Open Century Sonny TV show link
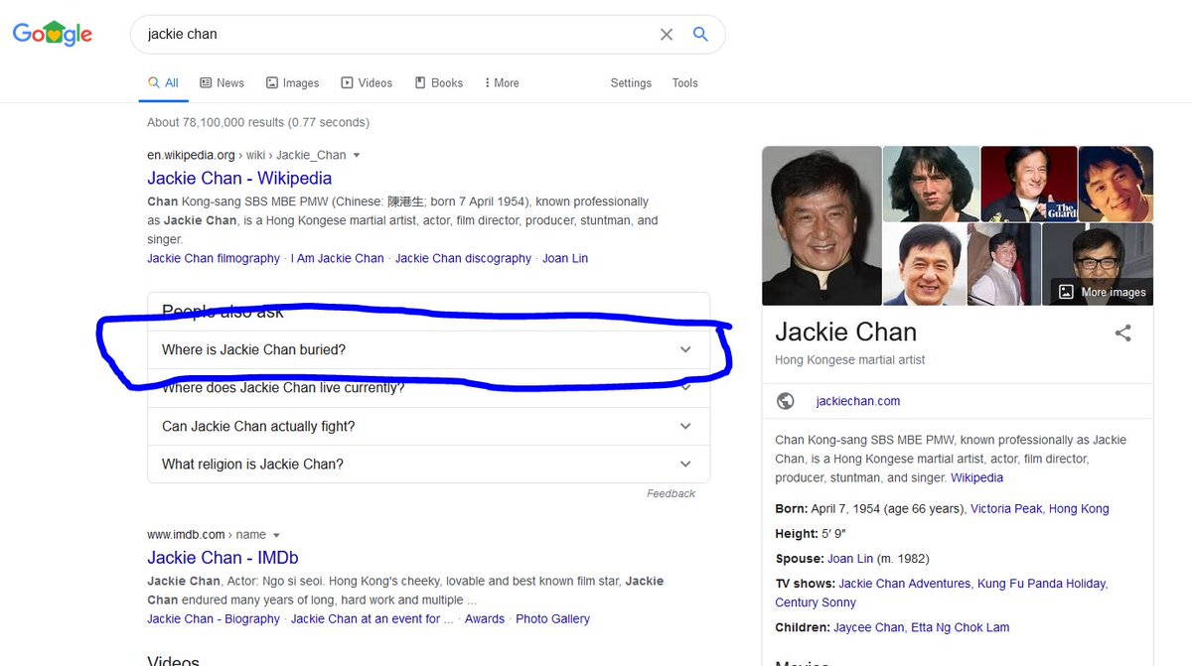The width and height of the screenshot is (1192, 666). pos(816,602)
